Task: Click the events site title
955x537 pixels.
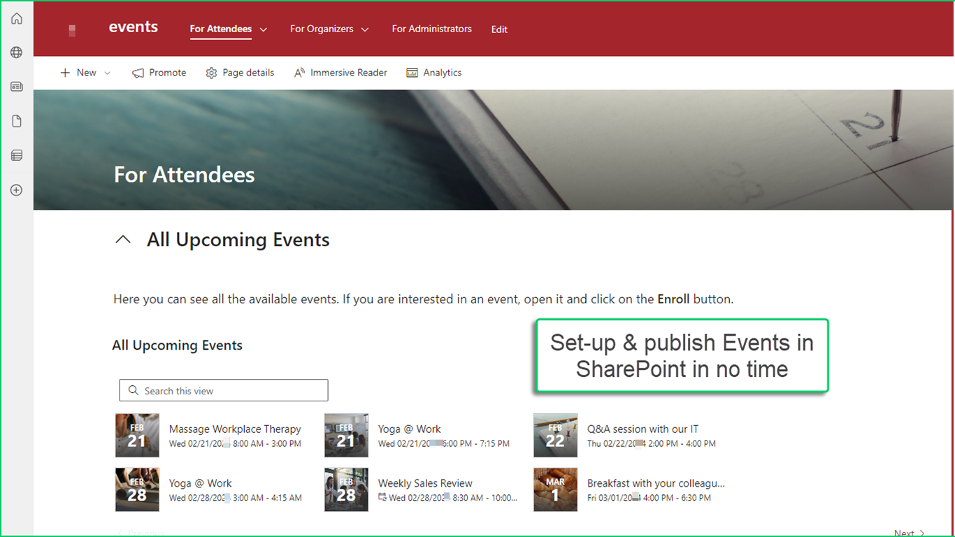Action: click(134, 27)
